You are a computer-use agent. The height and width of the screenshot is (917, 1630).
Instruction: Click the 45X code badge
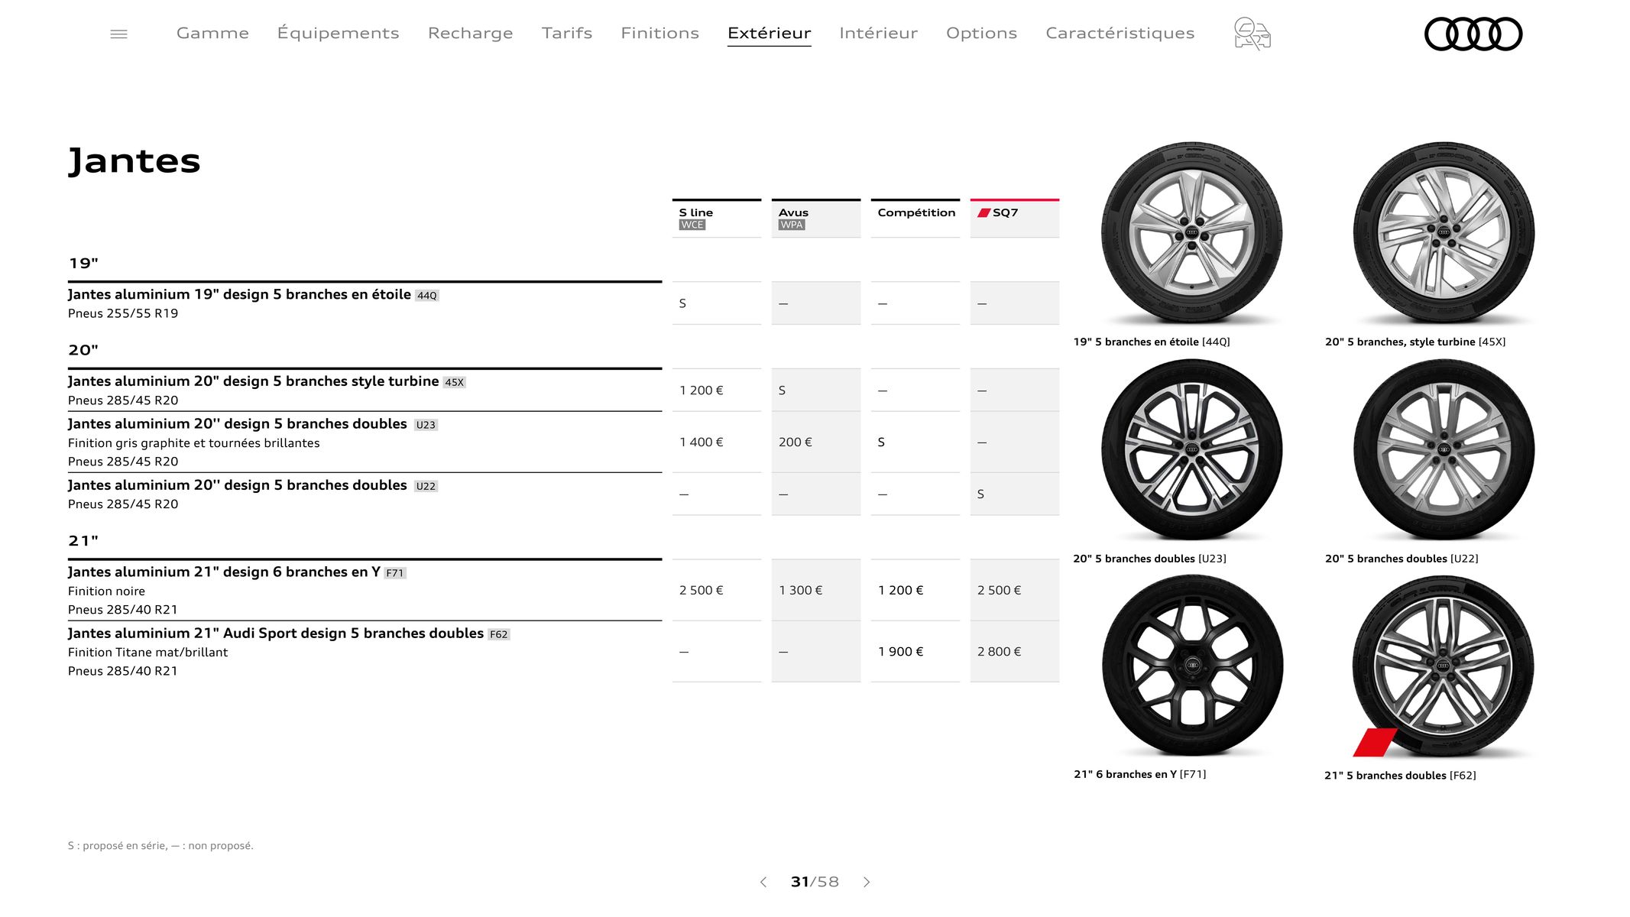454,383
